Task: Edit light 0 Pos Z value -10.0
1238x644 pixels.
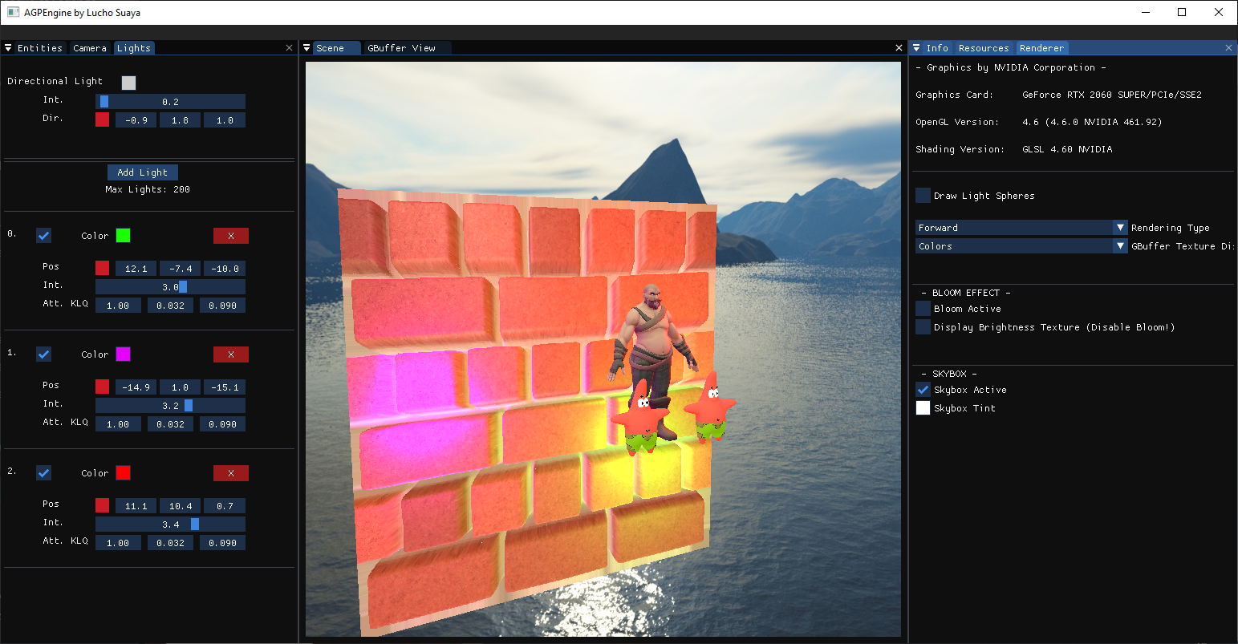Action: tap(225, 269)
